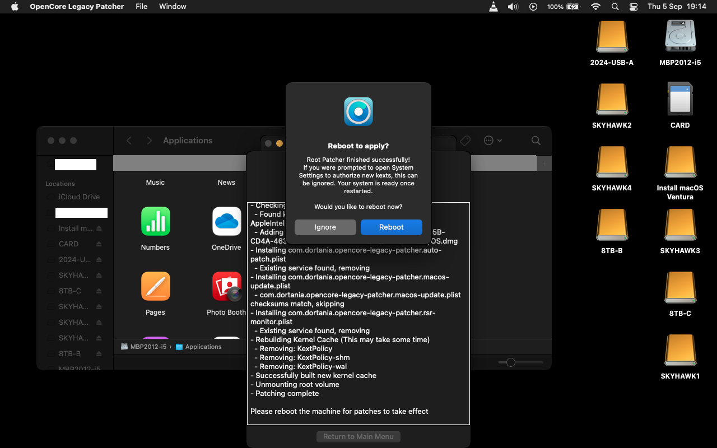Click the Music label in Finder
The width and height of the screenshot is (717, 448).
click(155, 183)
